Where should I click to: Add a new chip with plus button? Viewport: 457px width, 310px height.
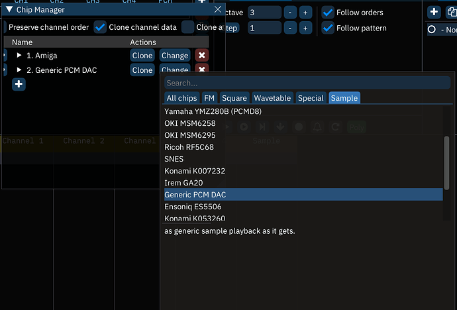(x=19, y=84)
